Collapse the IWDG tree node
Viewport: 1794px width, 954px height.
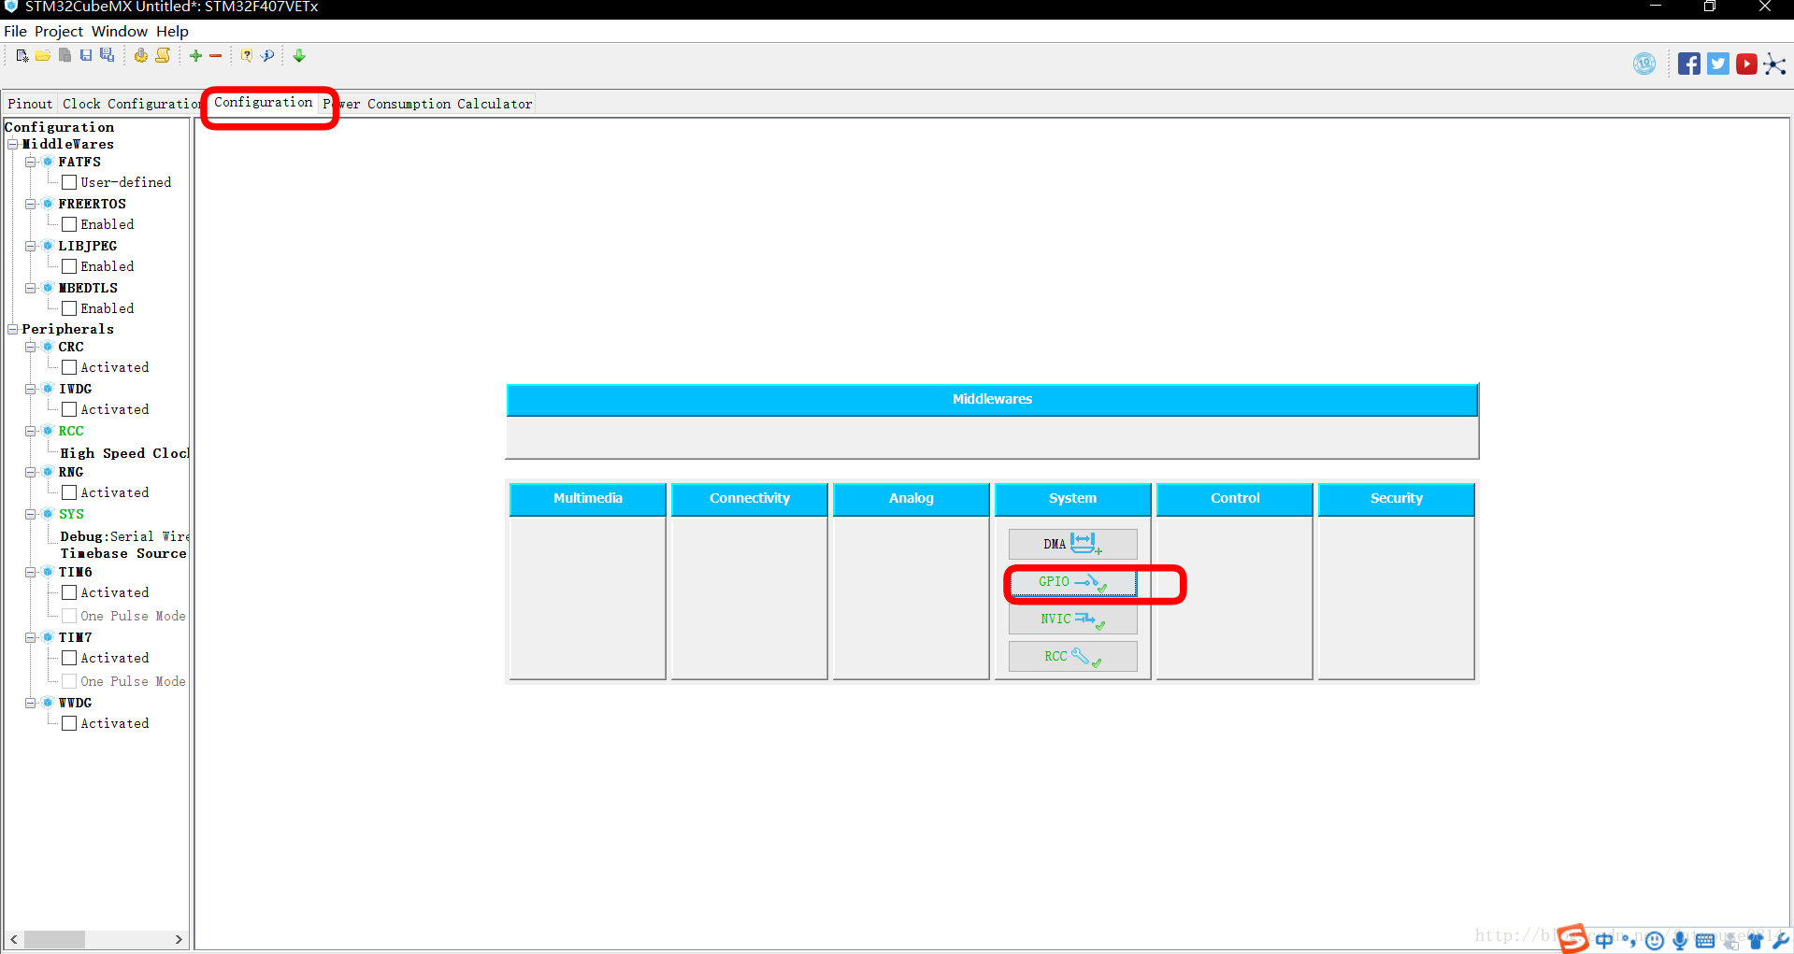click(31, 389)
